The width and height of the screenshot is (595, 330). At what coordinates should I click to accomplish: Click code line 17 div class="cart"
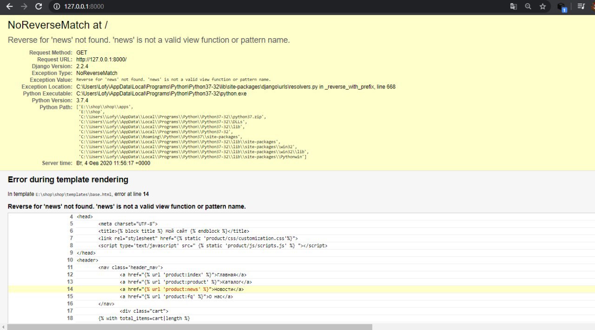(144, 311)
